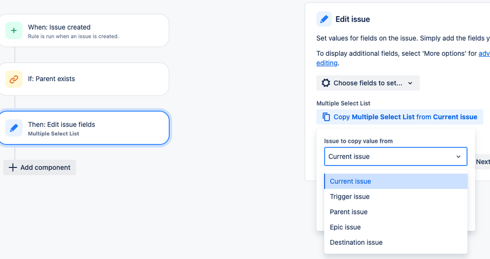The image size is (490, 259).
Task: Click the green plus trigger icon
Action: 14,30
